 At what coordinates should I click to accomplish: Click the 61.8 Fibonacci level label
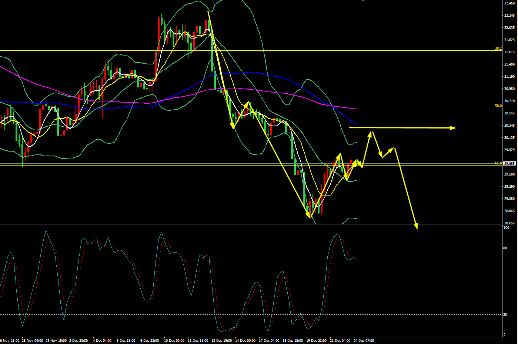(x=498, y=163)
